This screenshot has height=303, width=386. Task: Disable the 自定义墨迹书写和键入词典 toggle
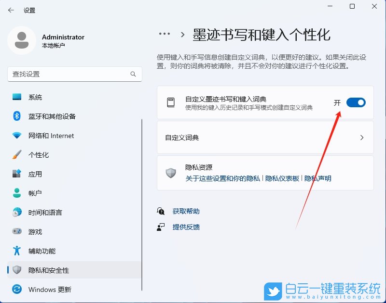[x=356, y=102]
